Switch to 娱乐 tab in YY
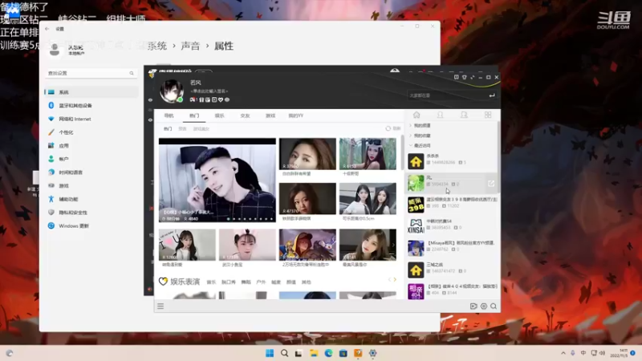Screen dimensions: 642x361 click(219, 116)
